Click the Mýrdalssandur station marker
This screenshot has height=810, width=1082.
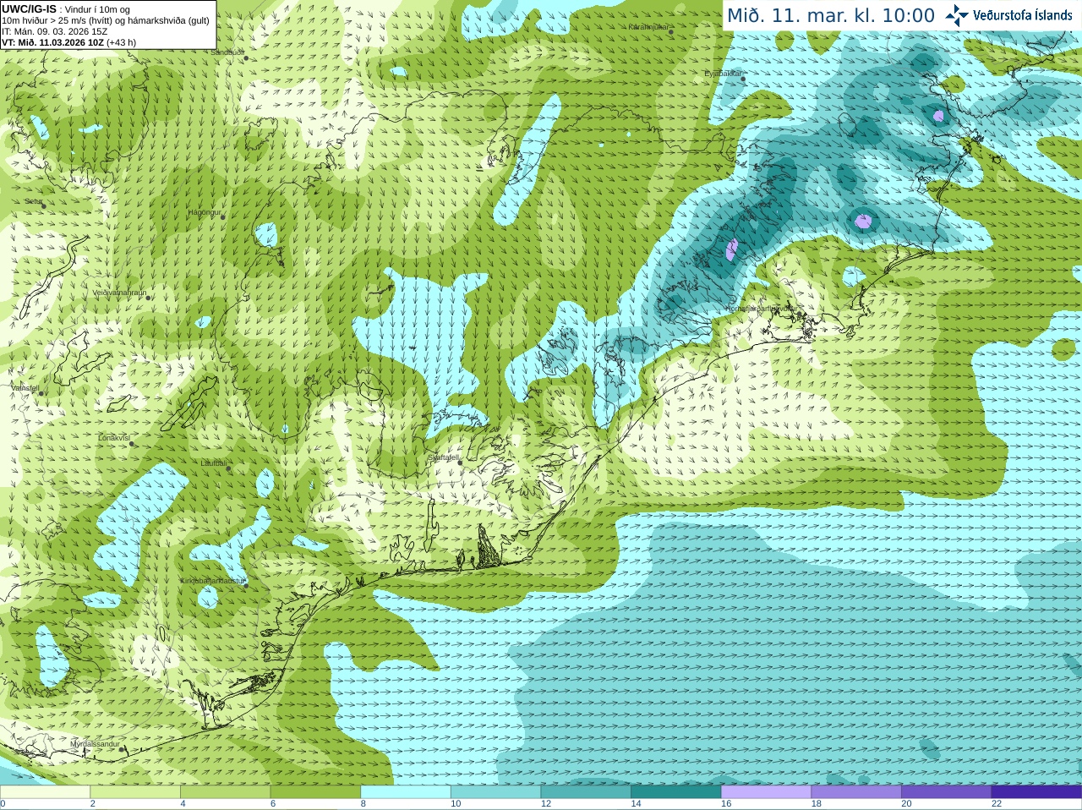123,748
